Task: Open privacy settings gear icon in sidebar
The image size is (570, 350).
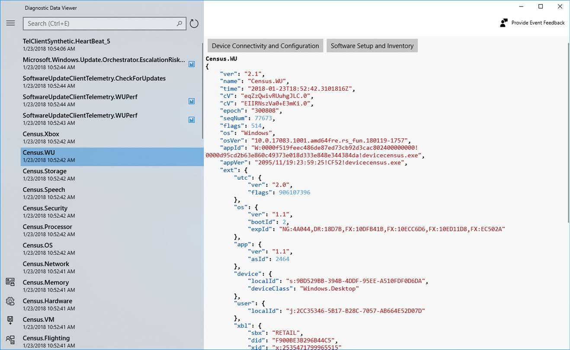Action: point(10,301)
